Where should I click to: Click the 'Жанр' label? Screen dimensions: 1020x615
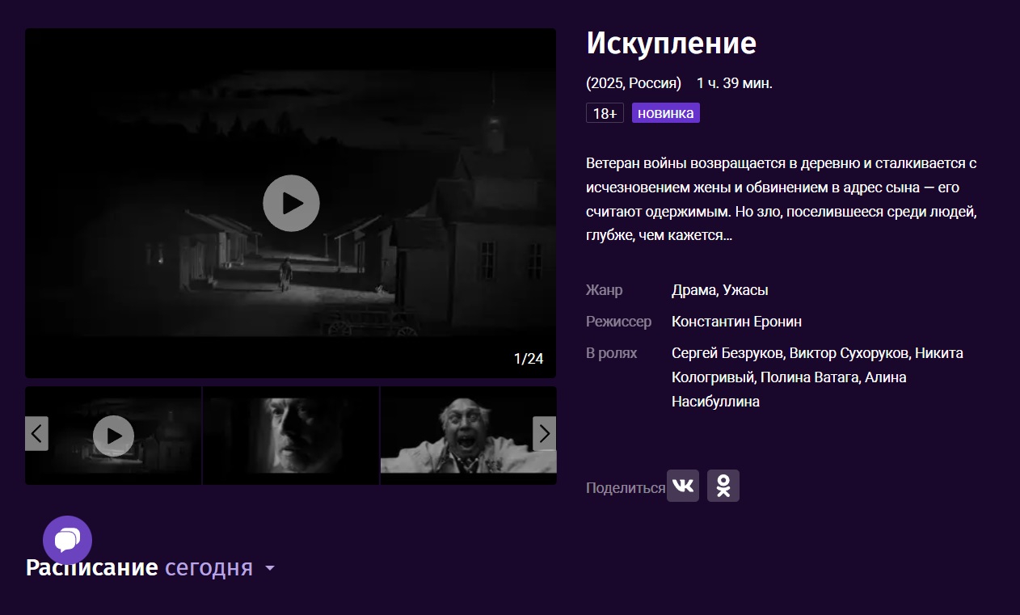pos(604,290)
